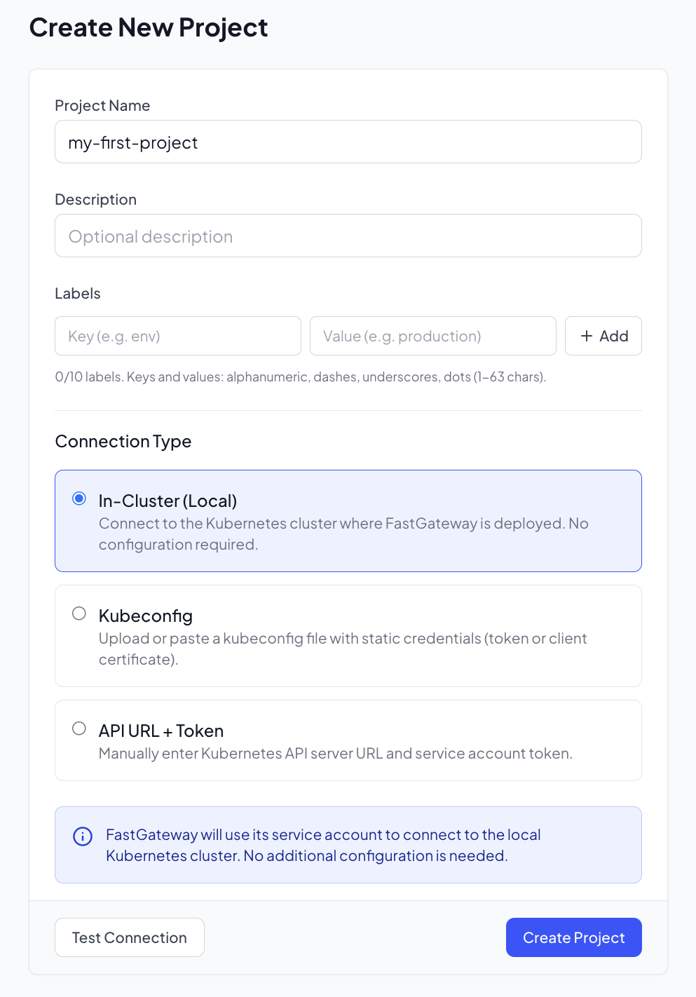The image size is (696, 997).
Task: Focus the Project Name input field
Action: [348, 142]
